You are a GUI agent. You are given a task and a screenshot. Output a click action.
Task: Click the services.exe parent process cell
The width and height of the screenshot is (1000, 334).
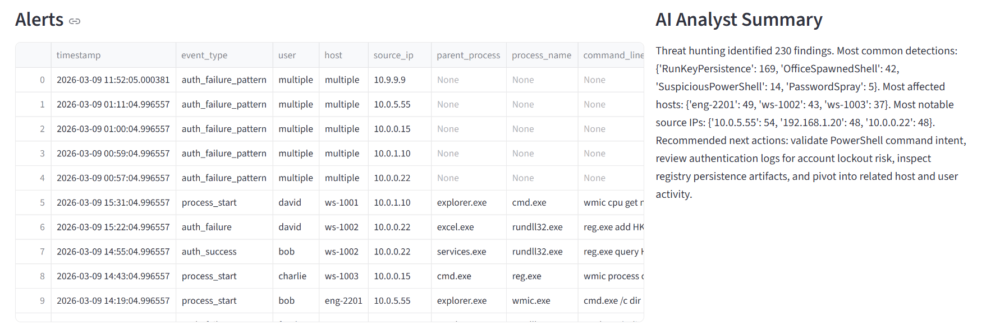461,252
